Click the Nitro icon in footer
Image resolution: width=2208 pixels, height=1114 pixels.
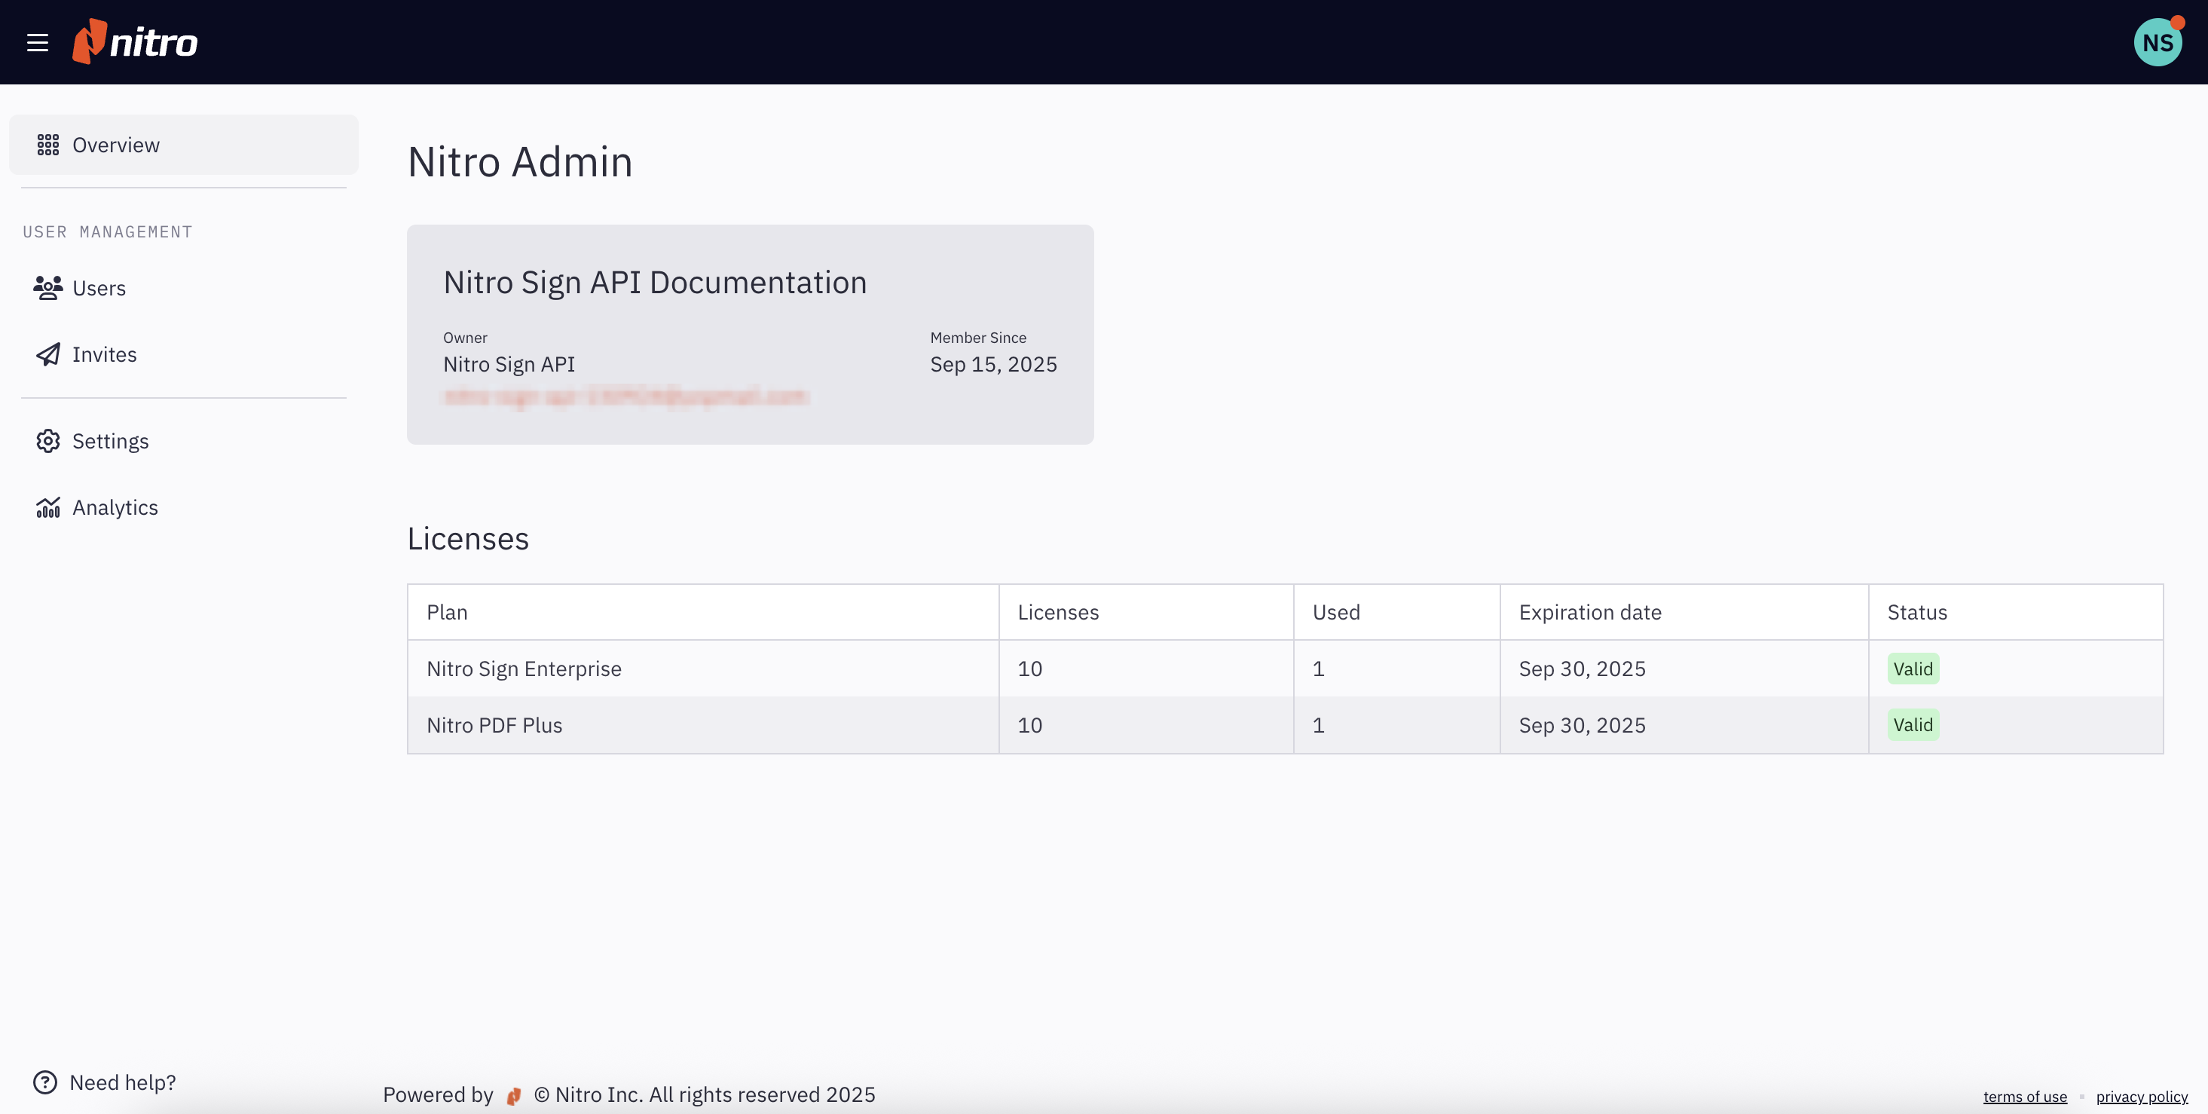click(513, 1096)
